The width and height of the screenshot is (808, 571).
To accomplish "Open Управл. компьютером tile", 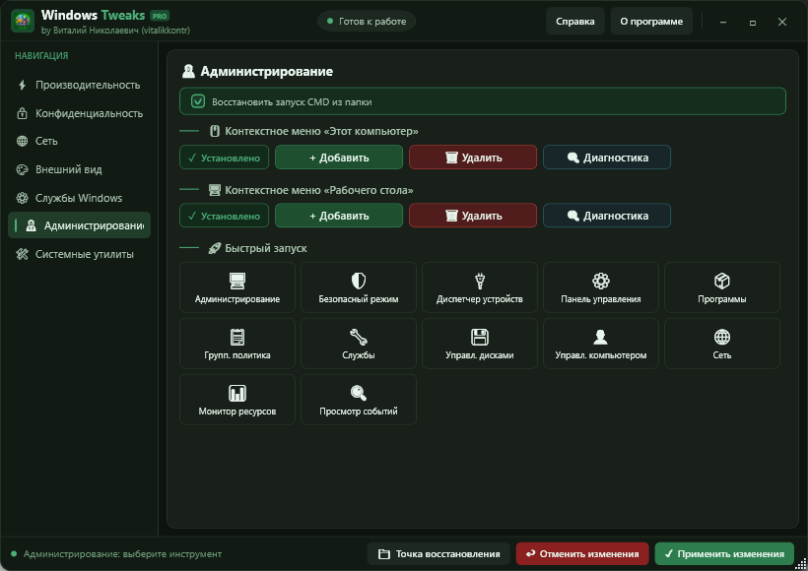I will coord(600,344).
